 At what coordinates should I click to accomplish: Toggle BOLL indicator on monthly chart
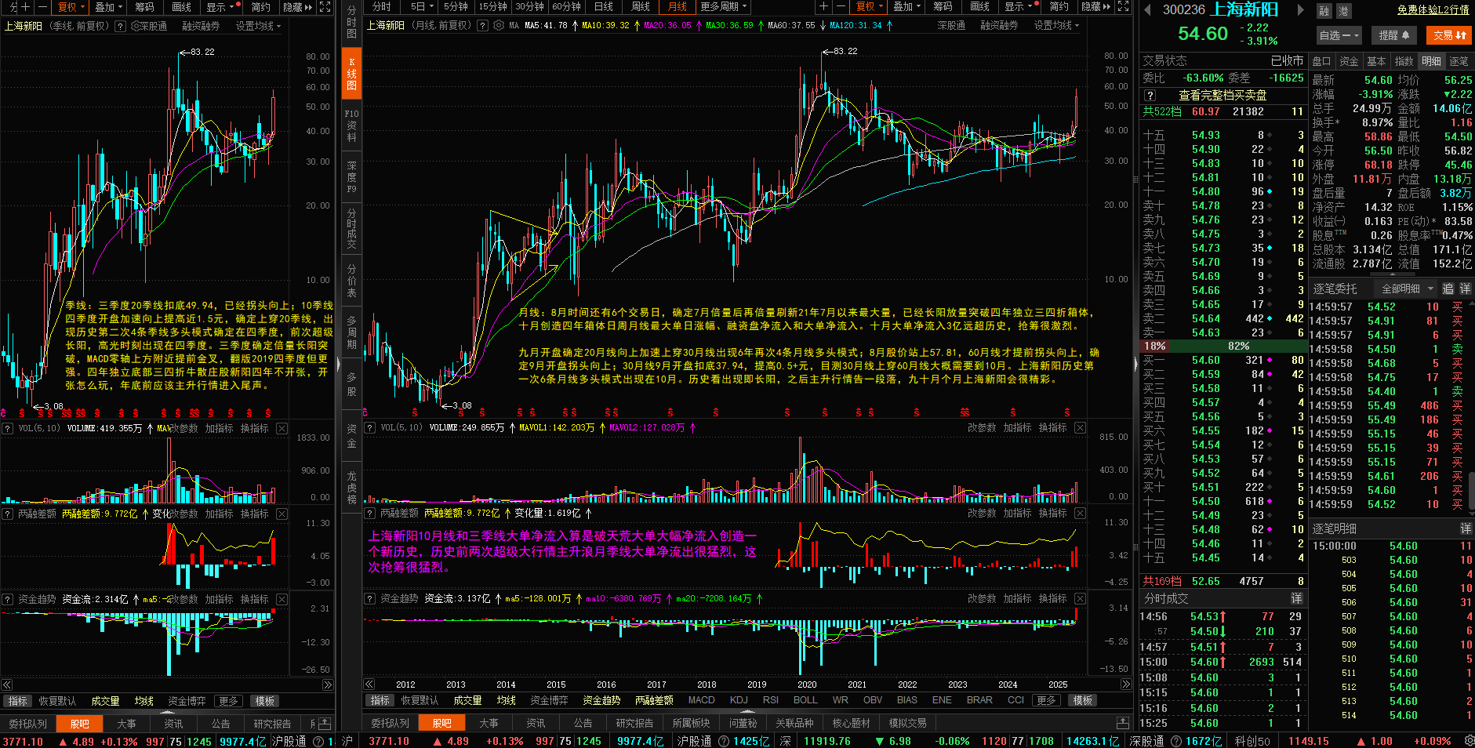pyautogui.click(x=805, y=700)
